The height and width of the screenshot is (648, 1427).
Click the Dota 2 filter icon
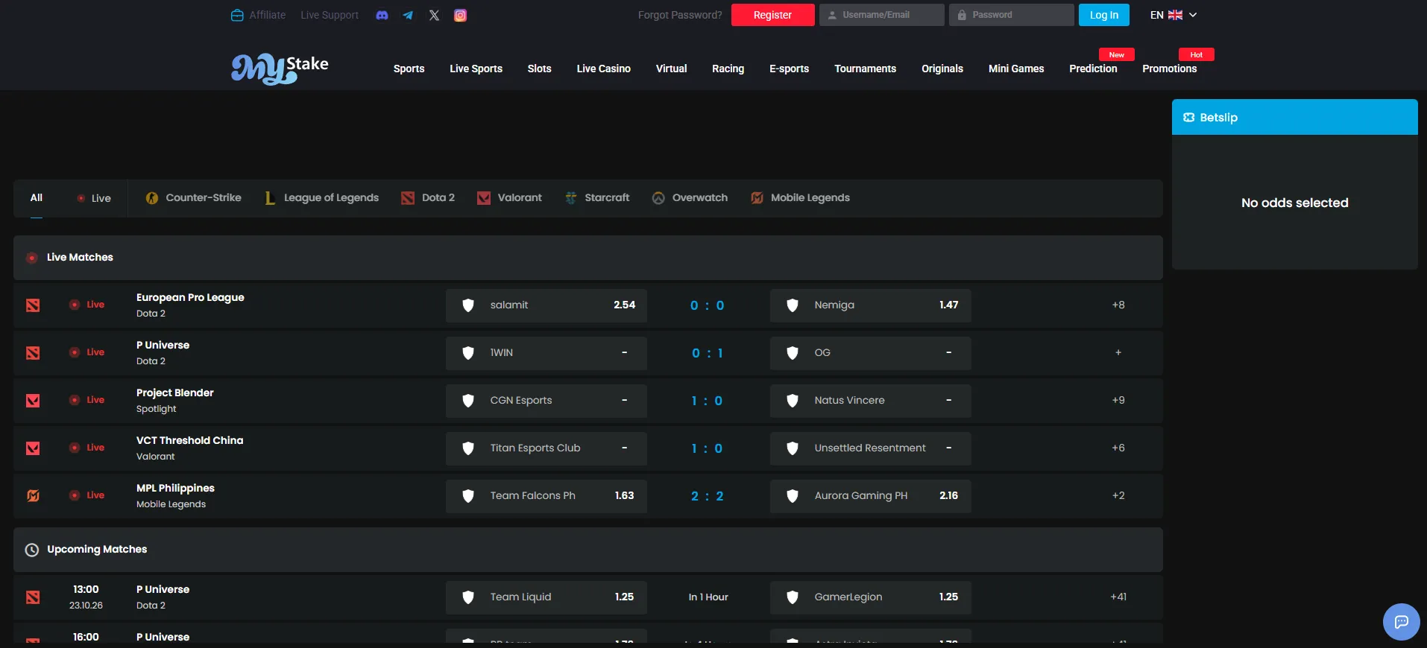pos(408,198)
